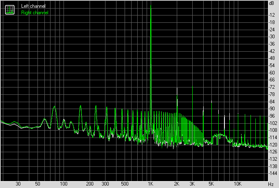279x188 pixels.
Task: Click the '-48' dB scale label
Action: 272,58
